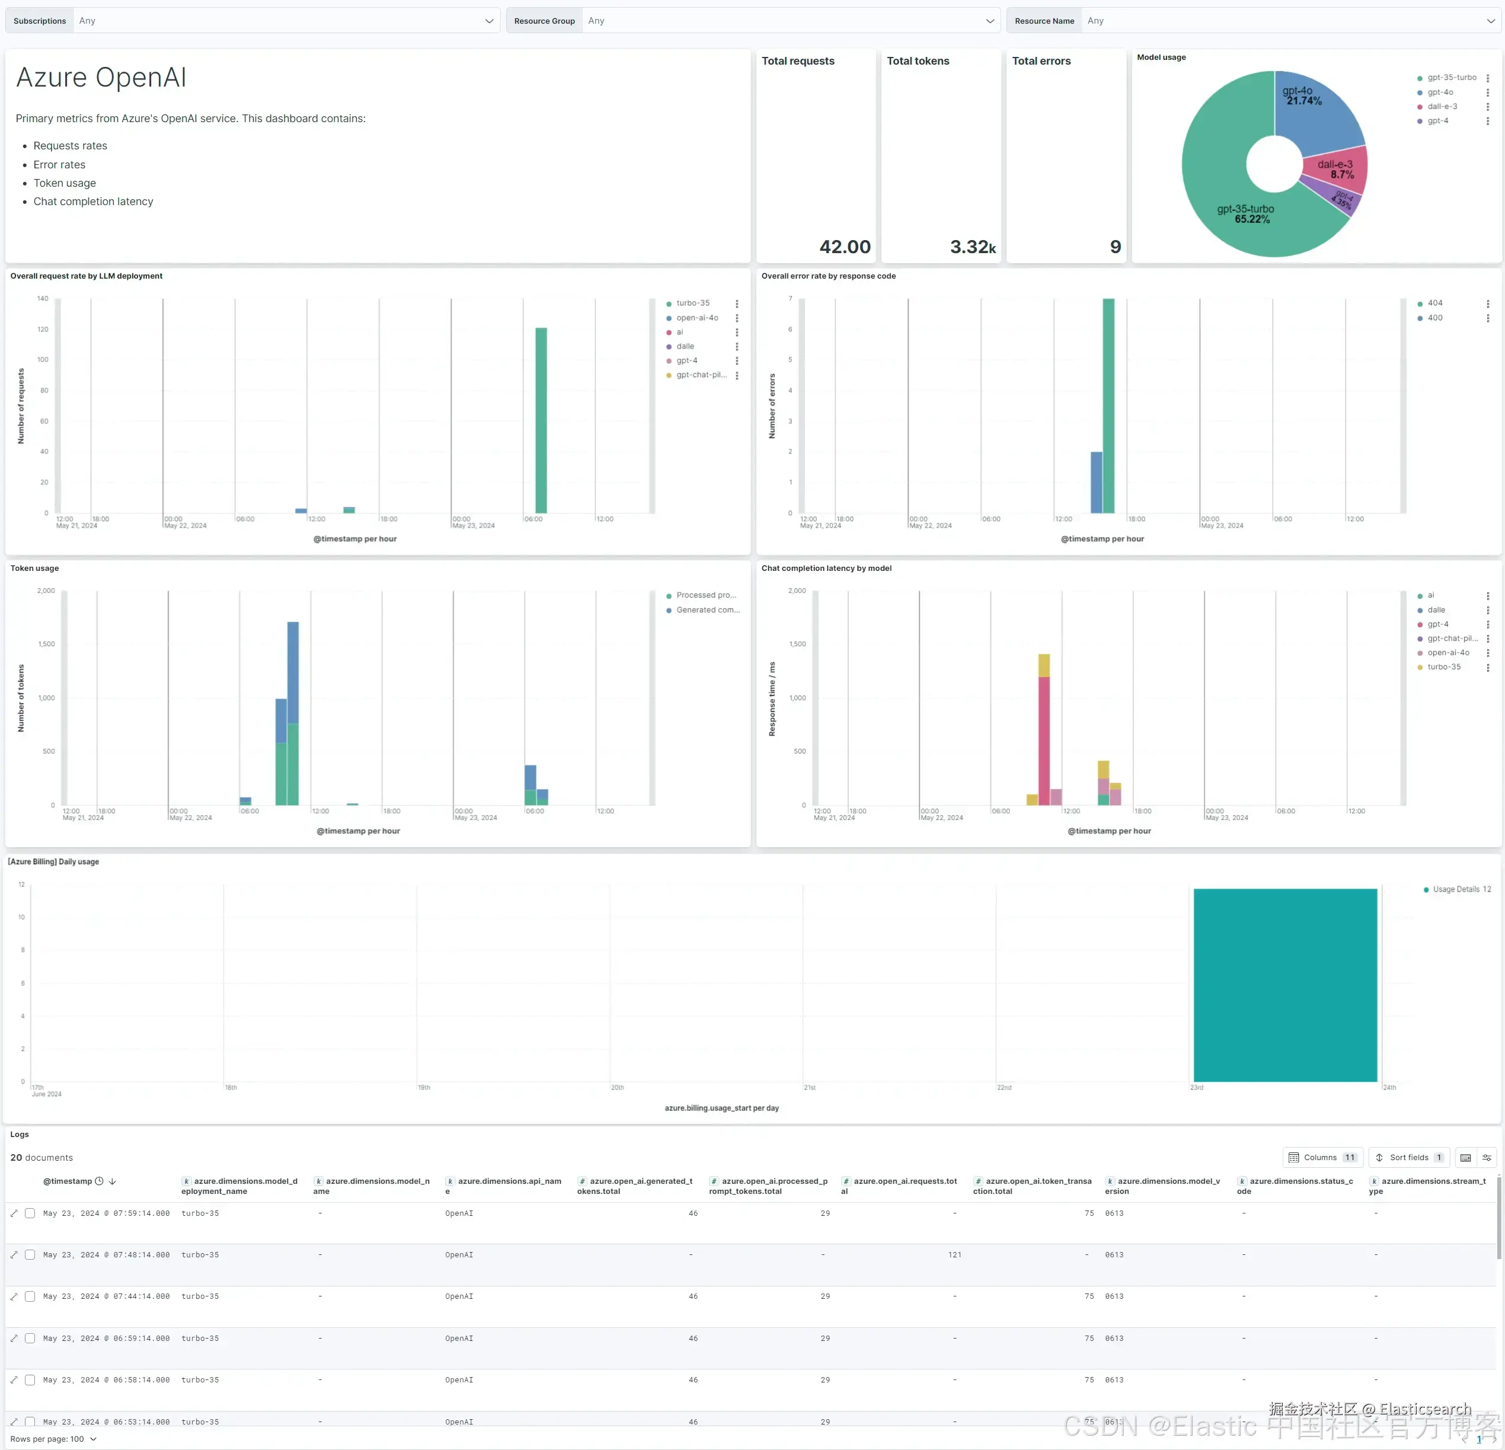Tick checkbox of 06:59:14 log entry

click(30, 1339)
